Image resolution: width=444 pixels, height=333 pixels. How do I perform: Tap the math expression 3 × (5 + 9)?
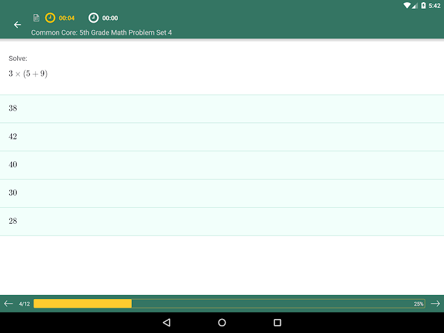[x=28, y=74]
